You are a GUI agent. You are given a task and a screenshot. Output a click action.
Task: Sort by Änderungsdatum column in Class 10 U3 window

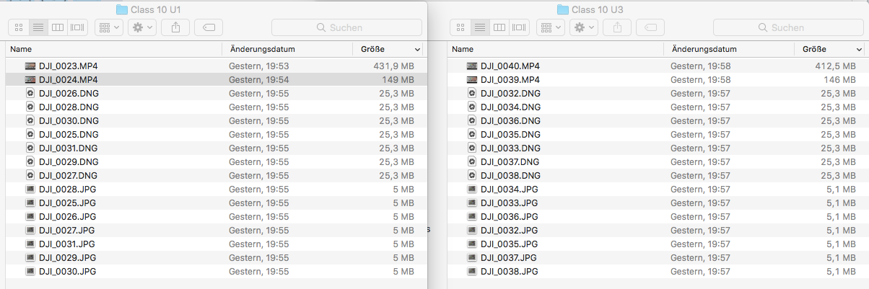(x=729, y=49)
